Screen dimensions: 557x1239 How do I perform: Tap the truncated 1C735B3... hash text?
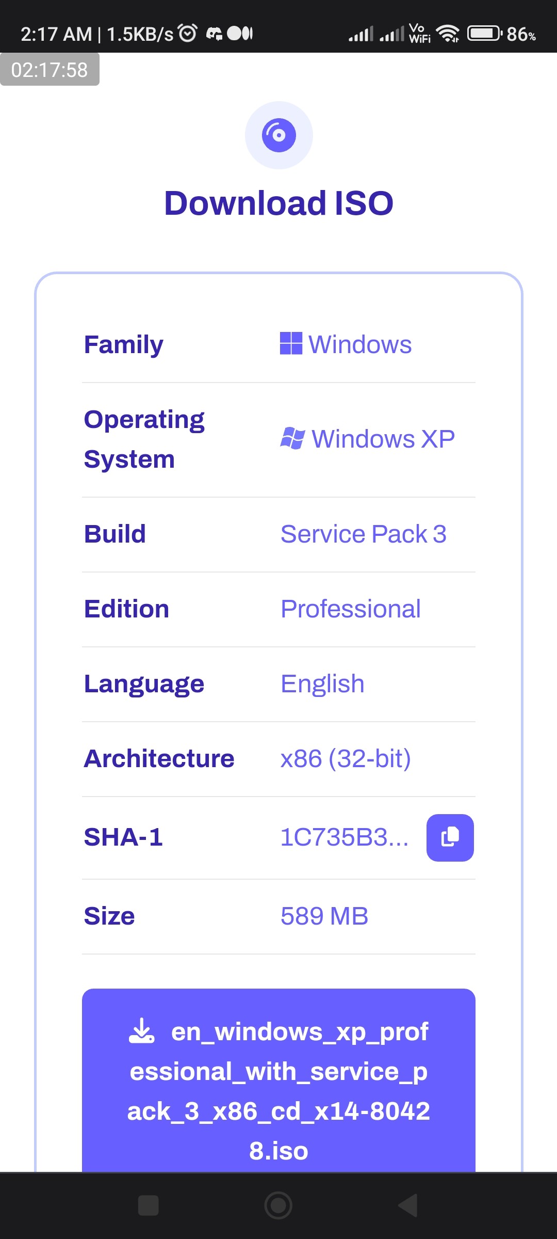345,837
